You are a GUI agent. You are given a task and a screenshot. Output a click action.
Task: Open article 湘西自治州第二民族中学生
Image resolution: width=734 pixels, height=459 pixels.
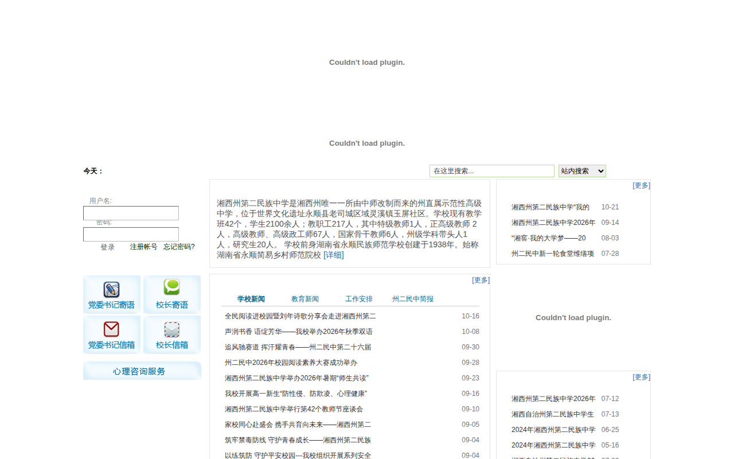point(553,414)
